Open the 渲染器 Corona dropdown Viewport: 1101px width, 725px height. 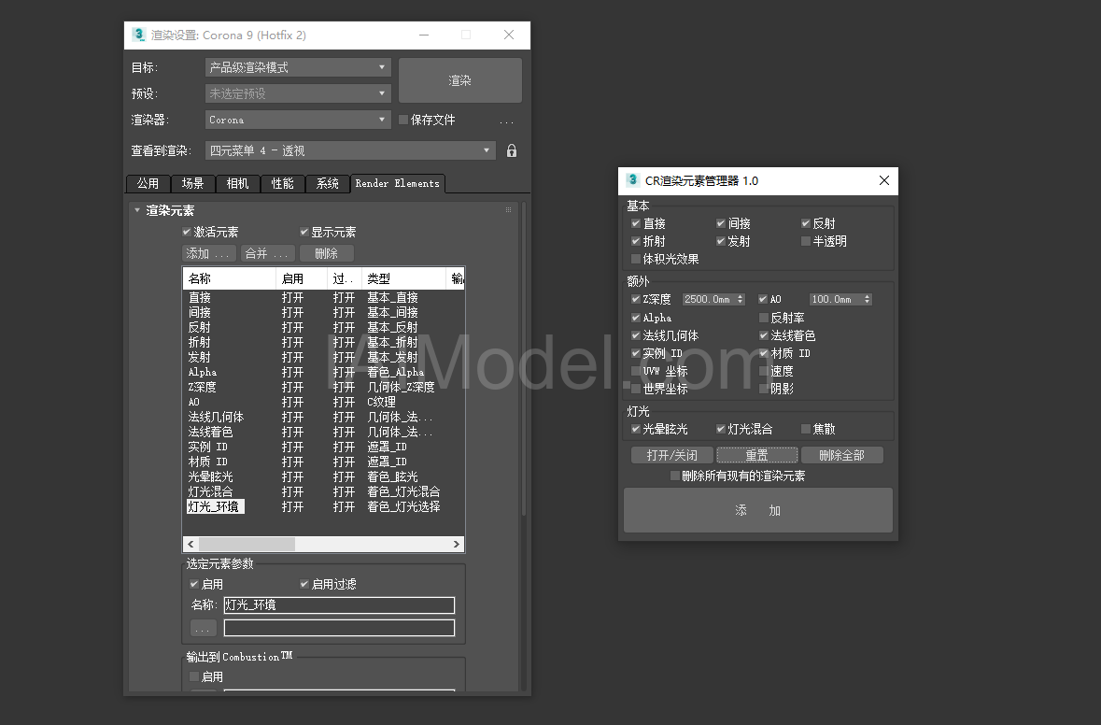click(x=298, y=120)
